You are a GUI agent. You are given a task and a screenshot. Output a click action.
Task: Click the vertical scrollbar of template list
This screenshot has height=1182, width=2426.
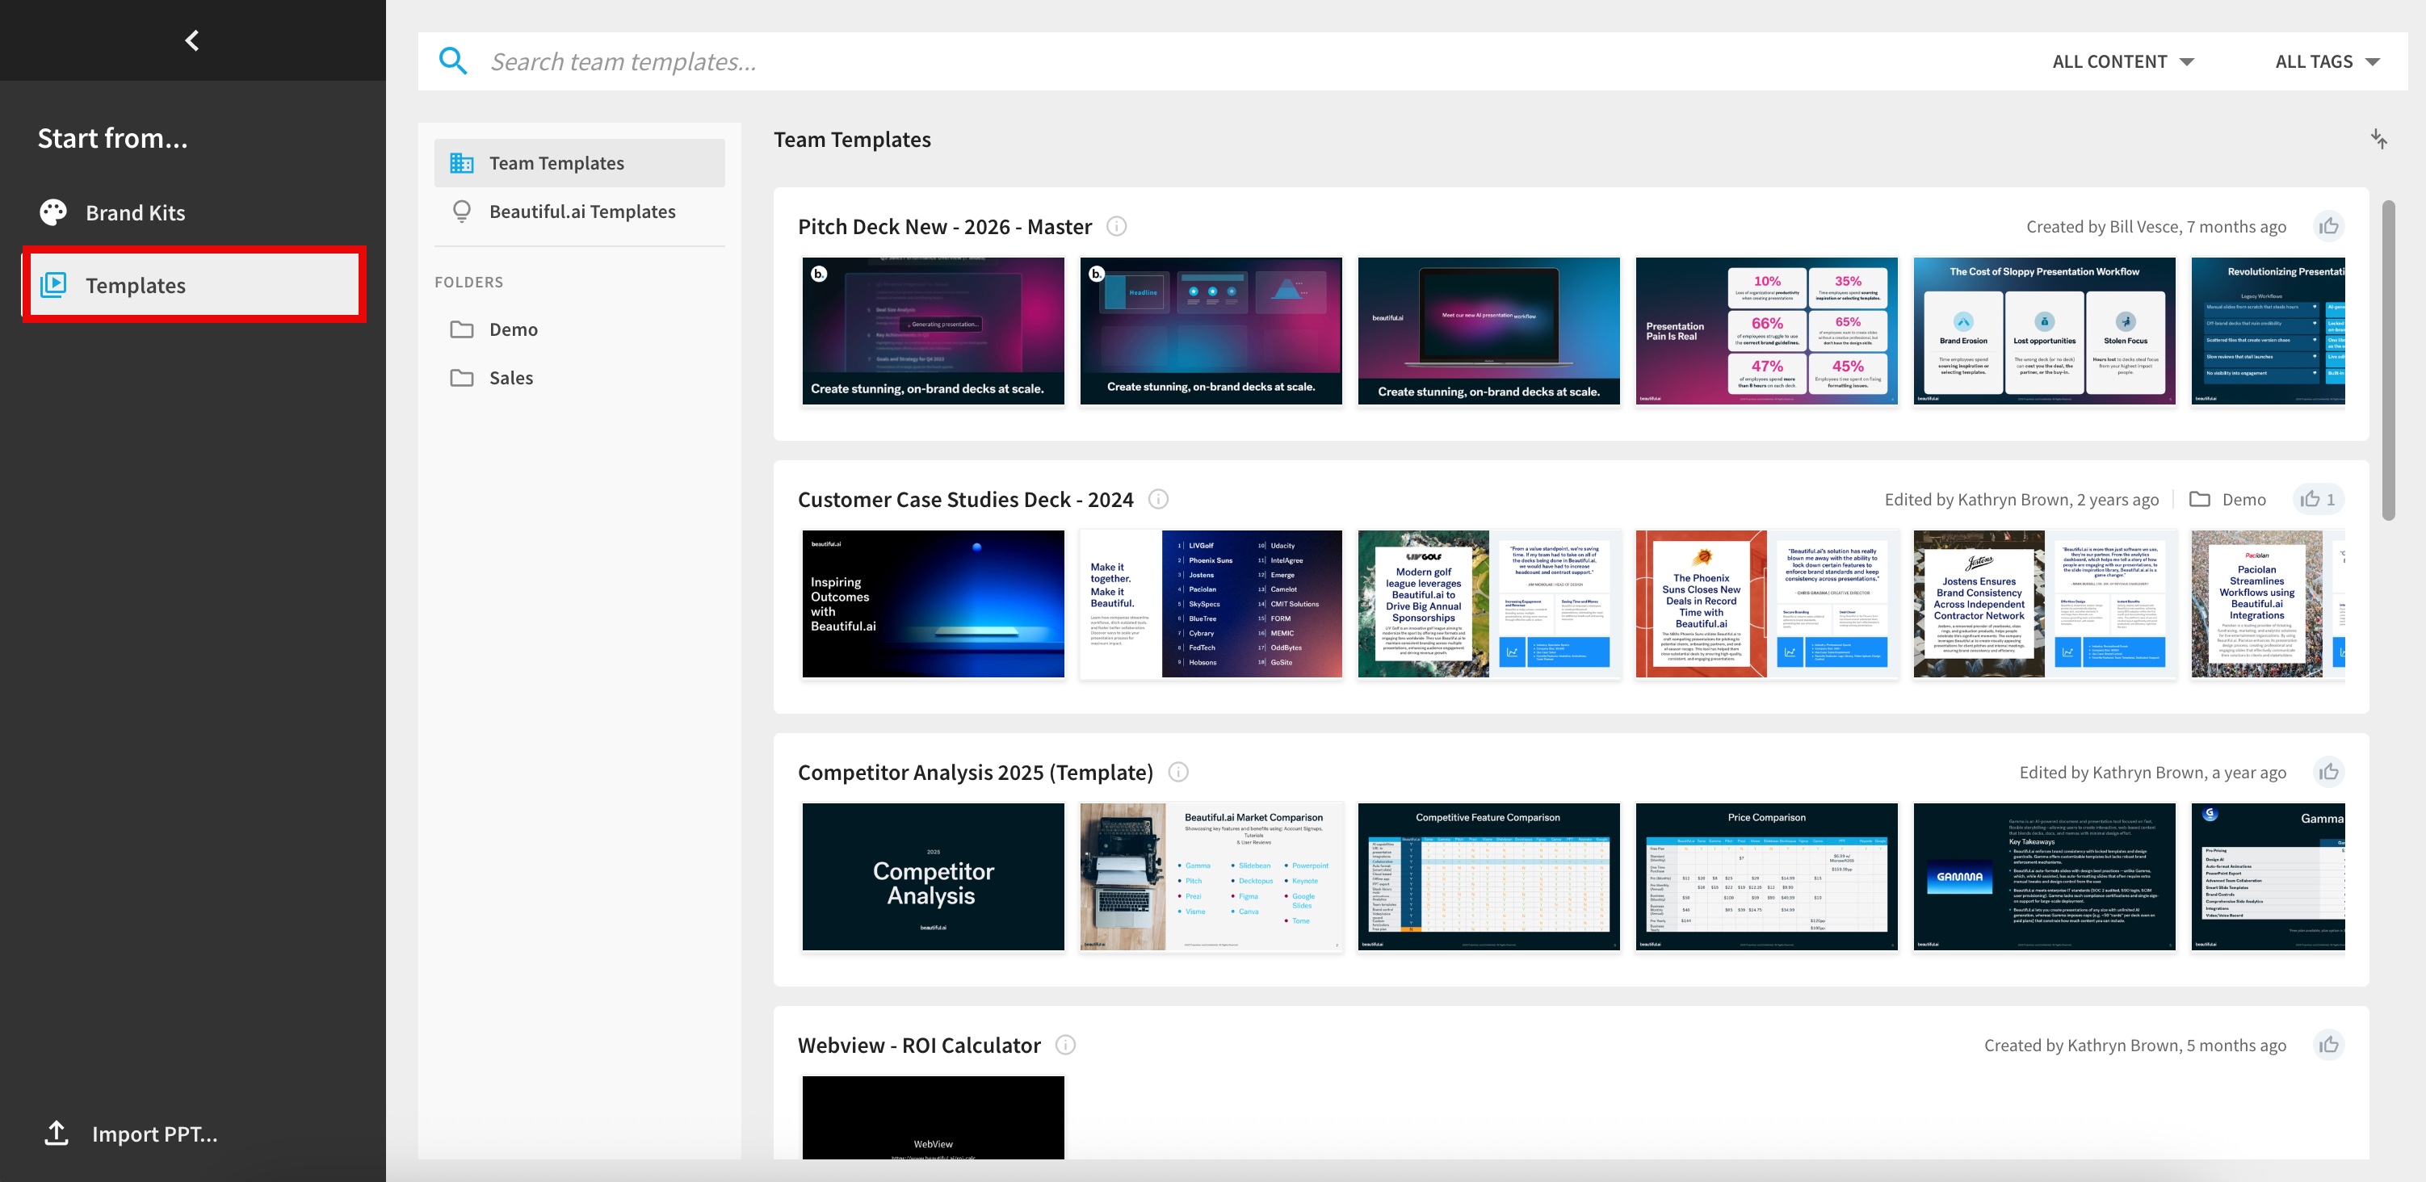coord(2387,360)
